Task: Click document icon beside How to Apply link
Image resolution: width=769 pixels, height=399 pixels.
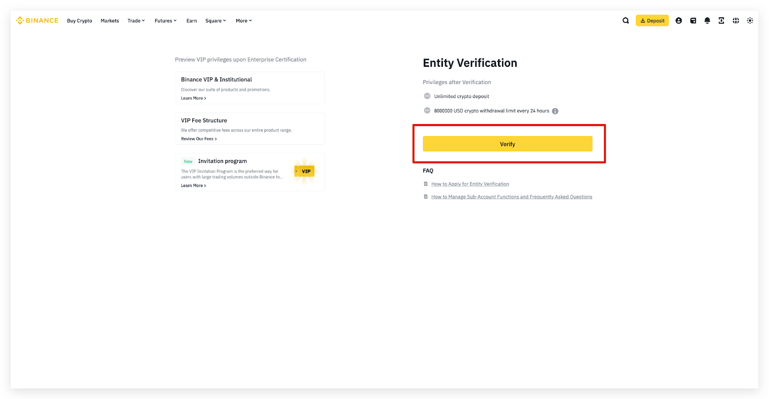Action: [426, 184]
